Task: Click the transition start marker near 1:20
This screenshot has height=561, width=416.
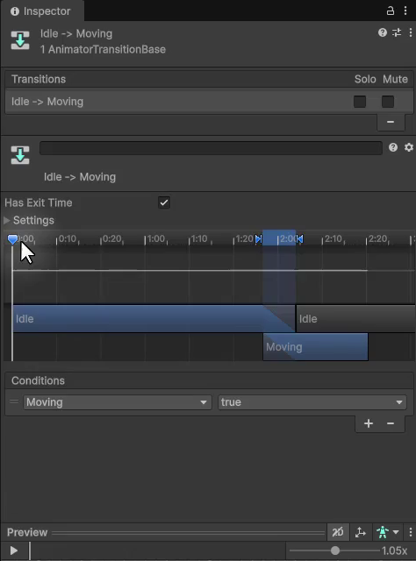Action: pyautogui.click(x=258, y=239)
